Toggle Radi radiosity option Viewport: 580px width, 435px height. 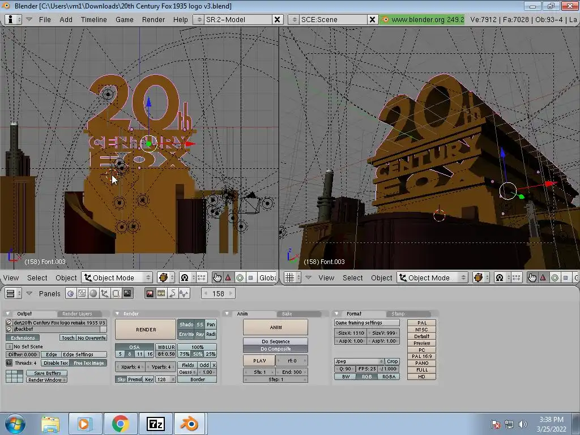pos(211,334)
